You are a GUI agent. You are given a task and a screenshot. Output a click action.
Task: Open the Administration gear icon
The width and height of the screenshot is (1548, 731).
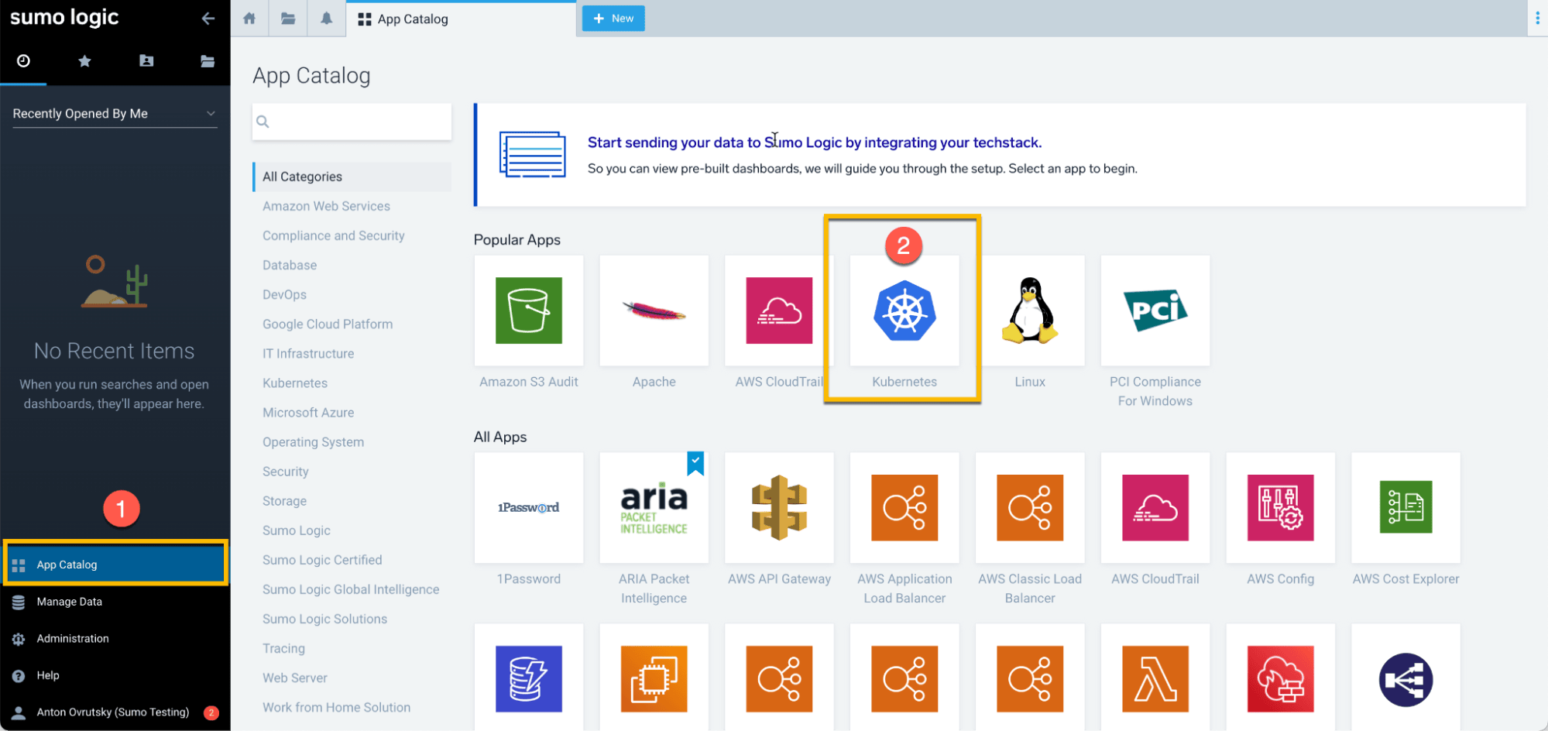click(19, 638)
